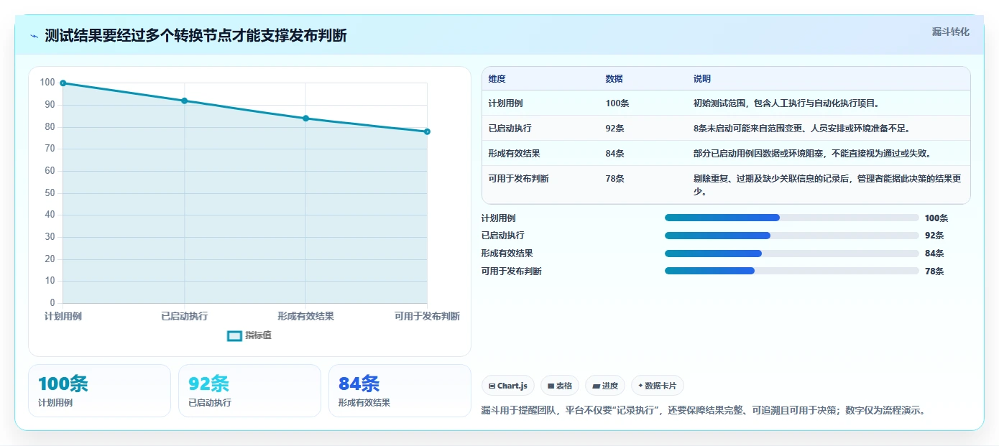Select the 进度 chip

(x=605, y=386)
